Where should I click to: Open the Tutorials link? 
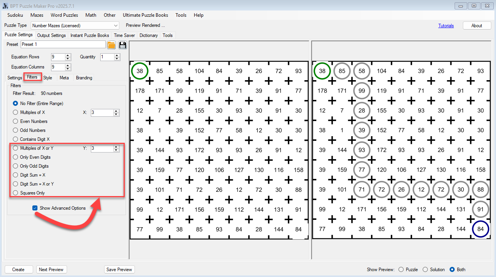click(446, 26)
